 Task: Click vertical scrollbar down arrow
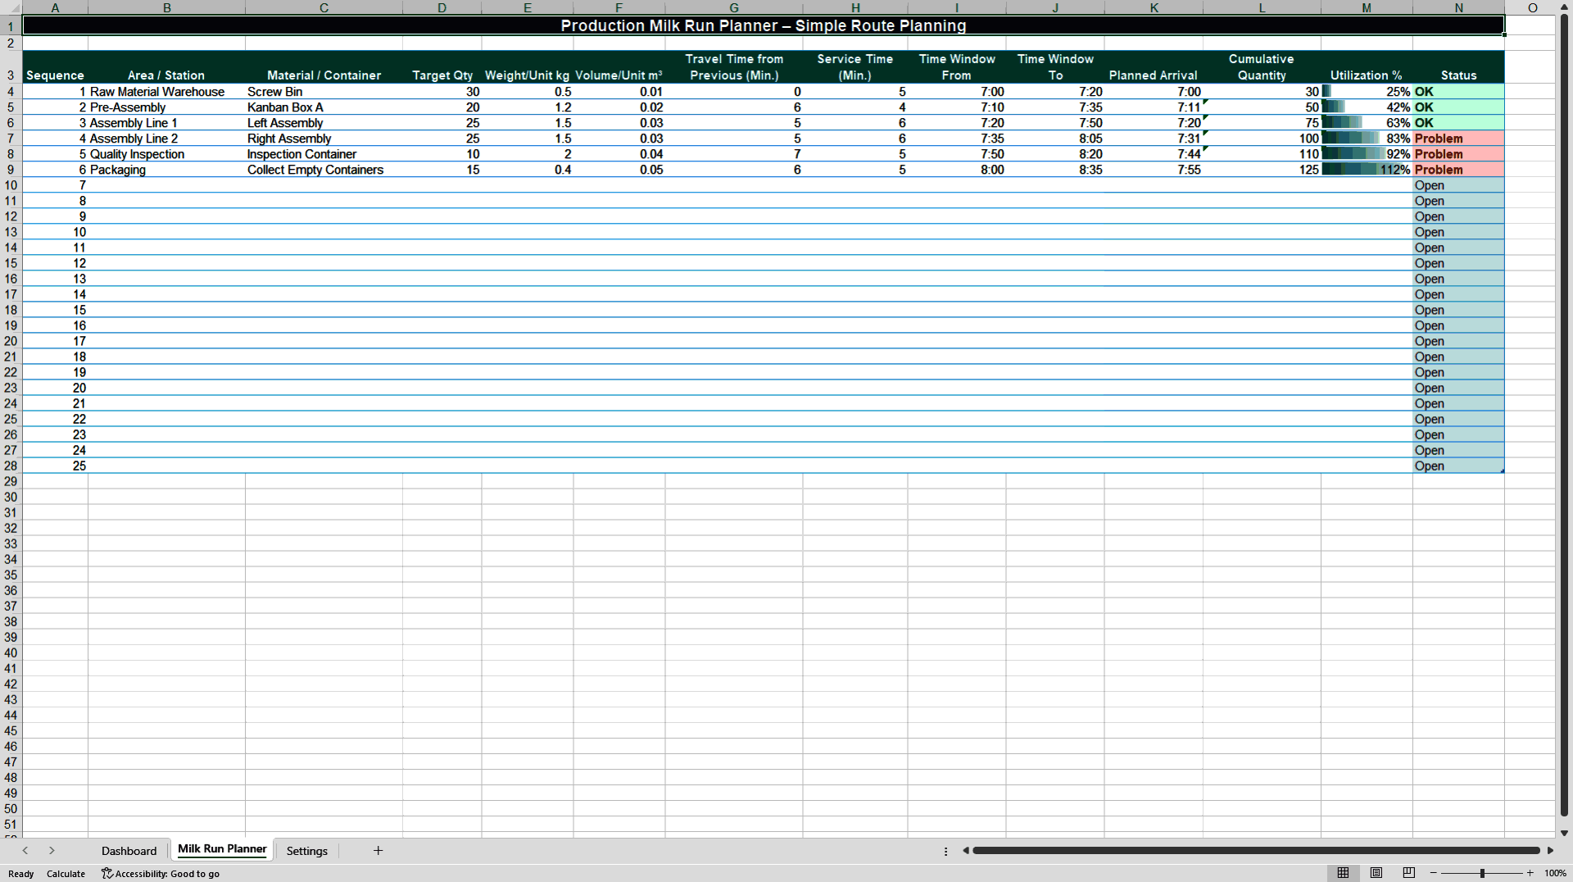pyautogui.click(x=1564, y=833)
